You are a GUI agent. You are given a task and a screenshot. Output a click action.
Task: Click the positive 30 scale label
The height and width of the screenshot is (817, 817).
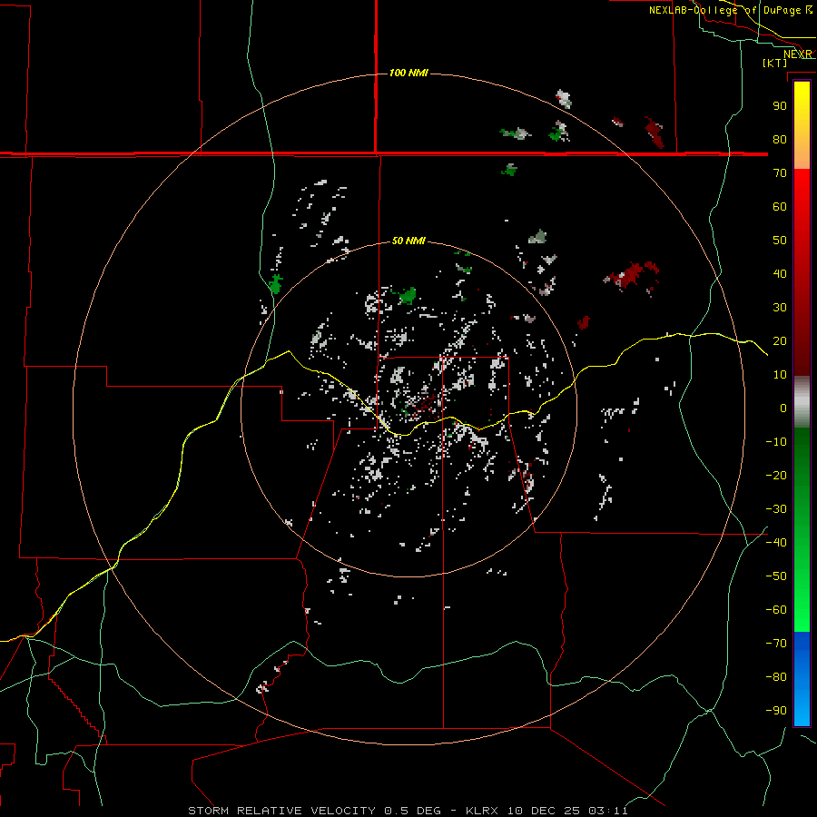(780, 308)
